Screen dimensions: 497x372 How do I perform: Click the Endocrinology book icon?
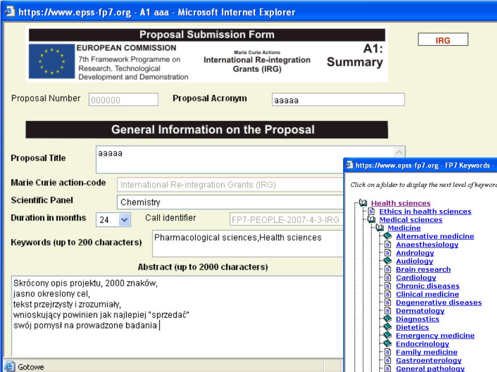388,343
